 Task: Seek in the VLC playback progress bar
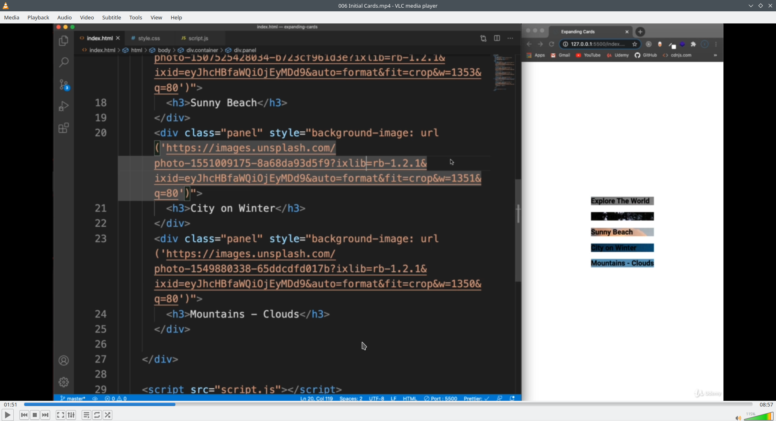(388, 404)
